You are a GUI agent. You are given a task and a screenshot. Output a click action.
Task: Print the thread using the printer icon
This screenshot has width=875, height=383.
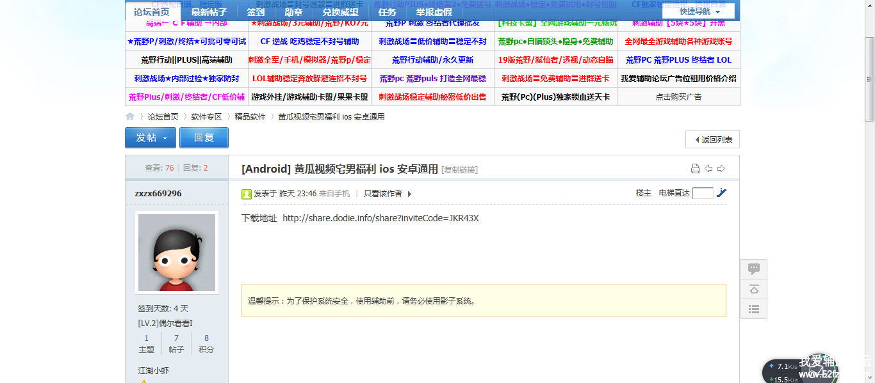(696, 169)
